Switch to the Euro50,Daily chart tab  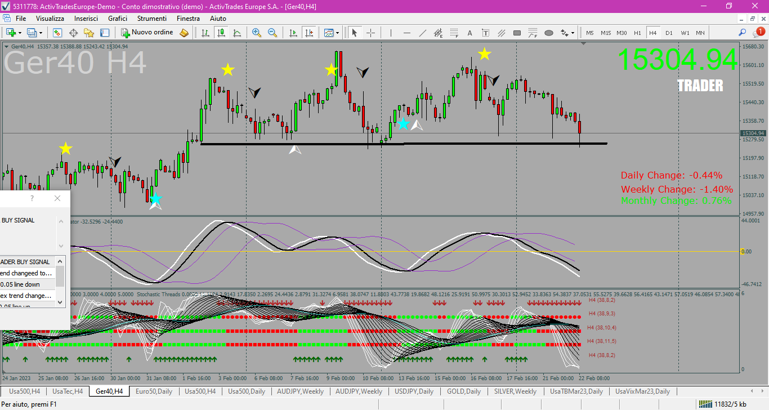[154, 391]
